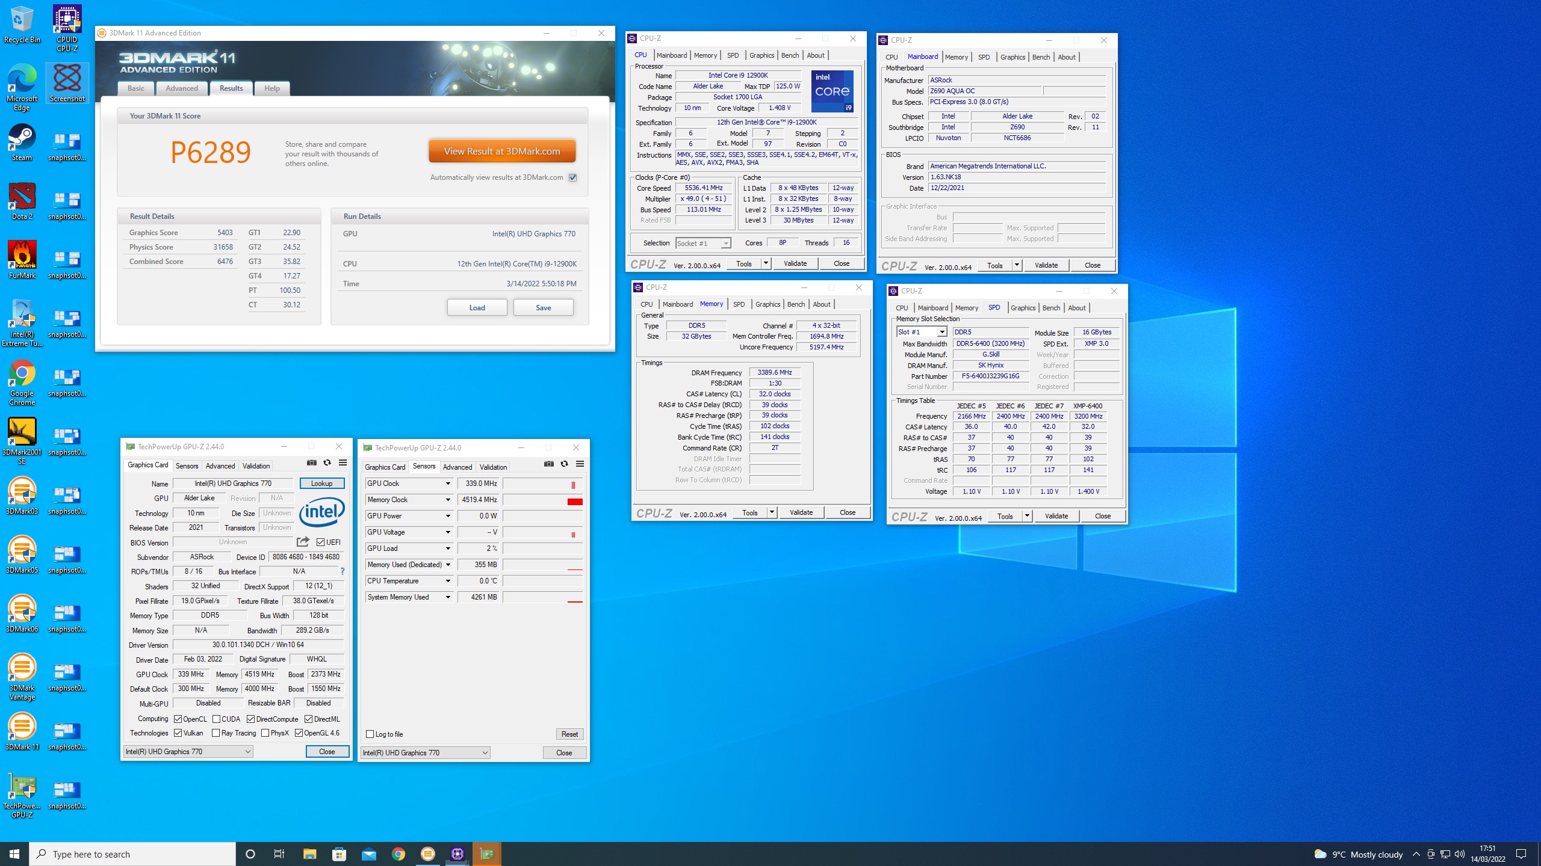1541x866 pixels.
Task: Launch CPUID CPU-Z desktop shortcut
Action: 67,29
